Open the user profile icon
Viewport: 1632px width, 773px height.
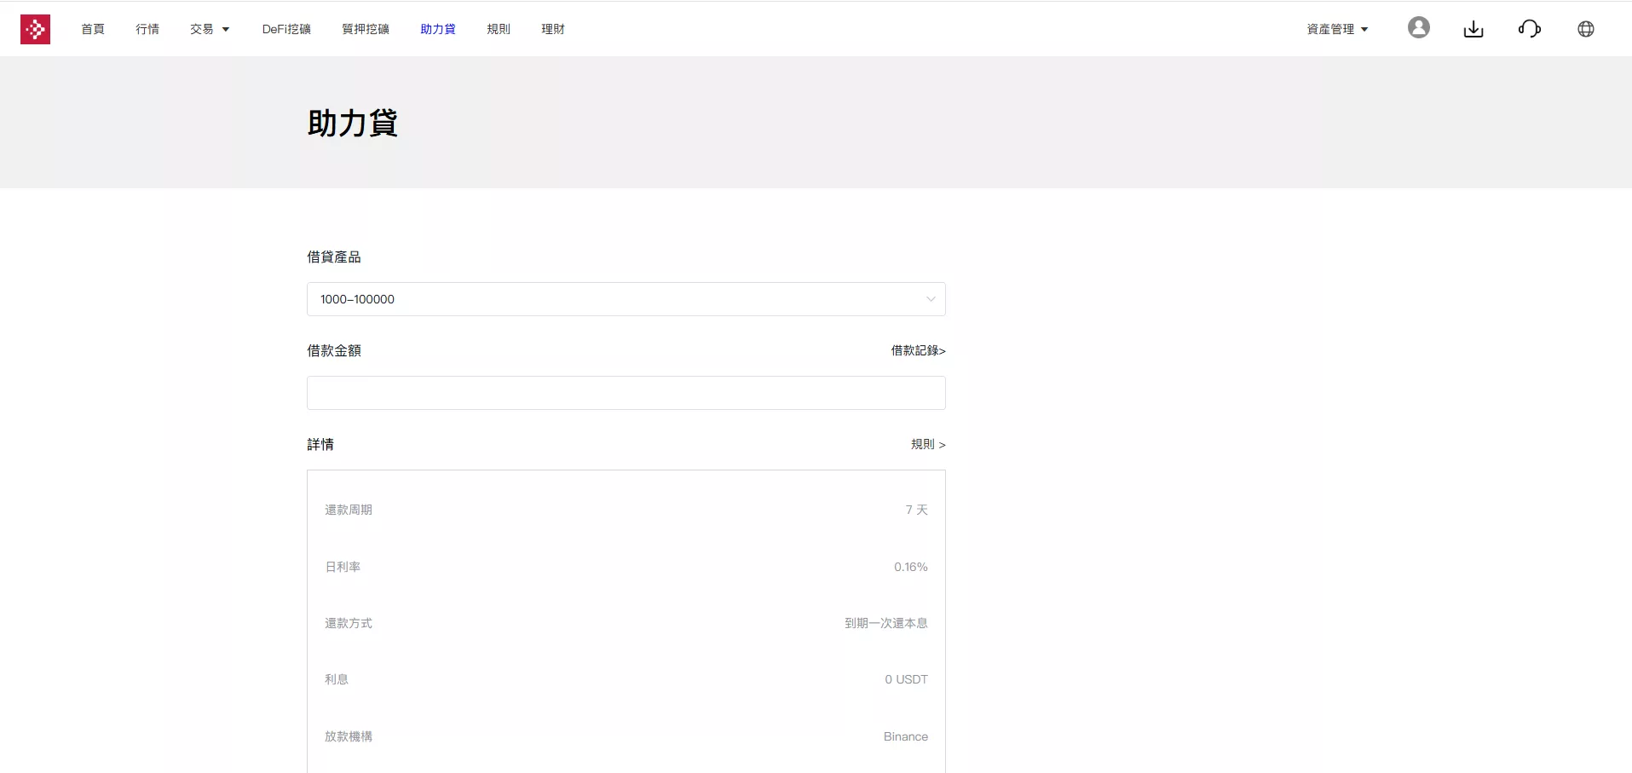pos(1417,27)
